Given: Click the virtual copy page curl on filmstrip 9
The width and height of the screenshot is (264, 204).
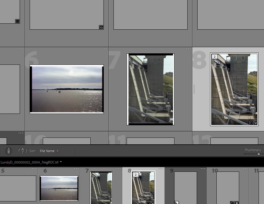Looking at the screenshot, I should 176,202.
